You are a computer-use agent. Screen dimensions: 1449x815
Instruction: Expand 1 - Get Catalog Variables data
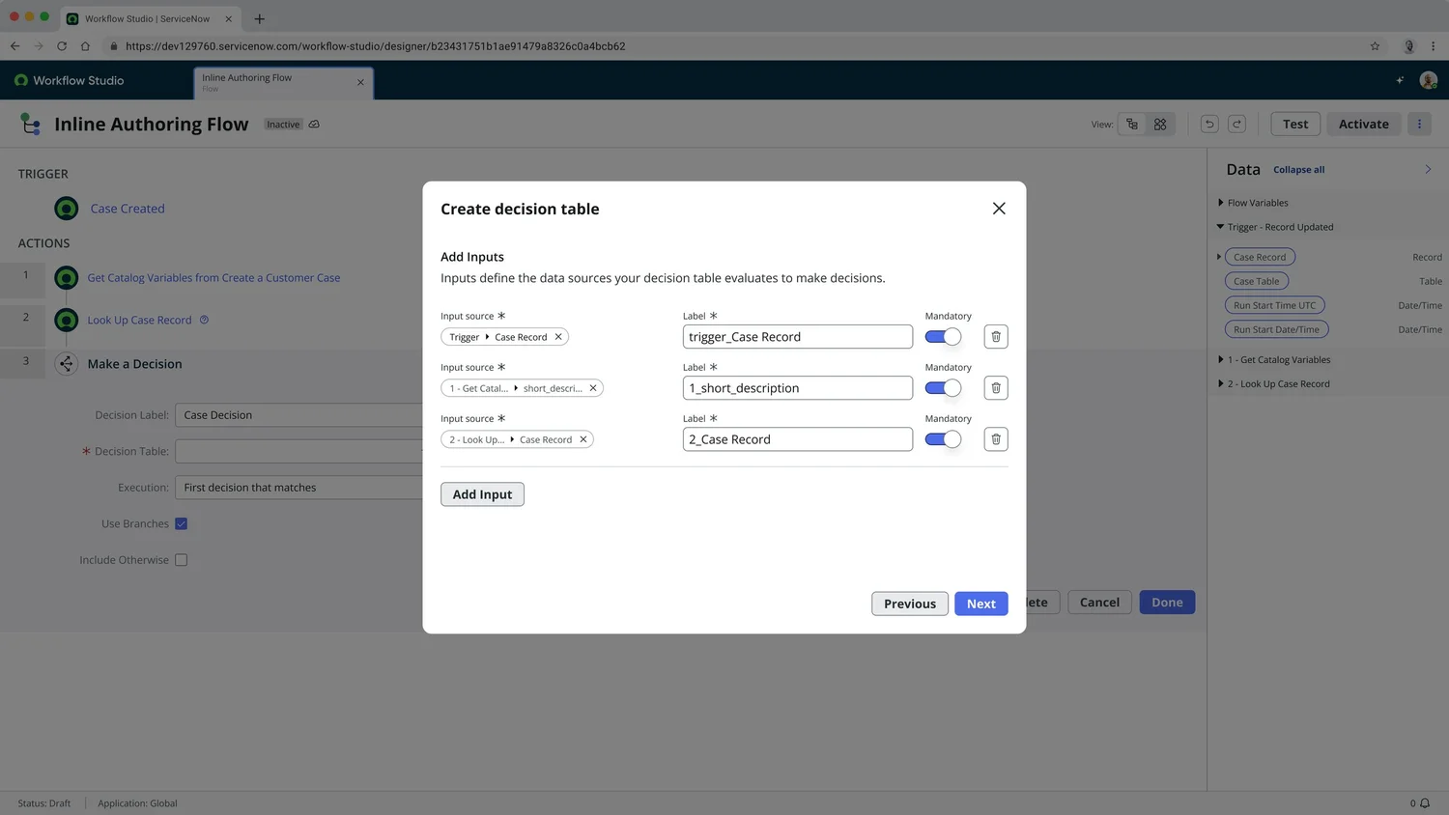pos(1221,360)
